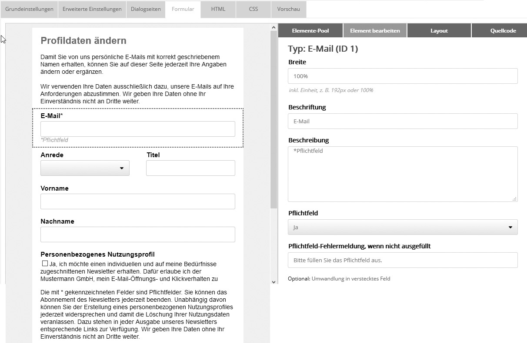Tick the Personenbezogenes Nutzungsprofil checkbox
This screenshot has height=343, width=527.
tap(45, 264)
